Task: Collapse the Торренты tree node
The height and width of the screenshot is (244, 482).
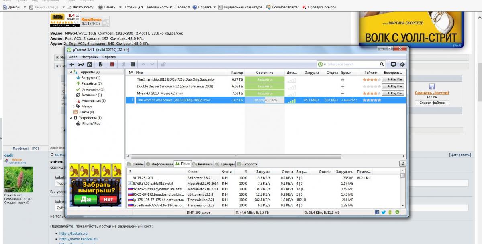Action: (x=71, y=72)
